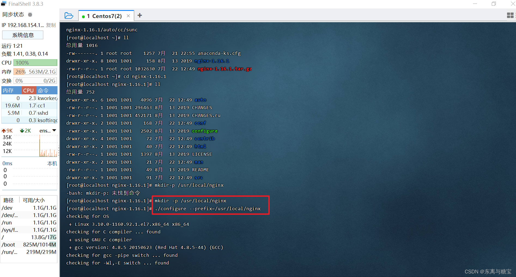Click the FinalShell app icon in title bar
This screenshot has width=516, height=277.
pyautogui.click(x=4, y=4)
